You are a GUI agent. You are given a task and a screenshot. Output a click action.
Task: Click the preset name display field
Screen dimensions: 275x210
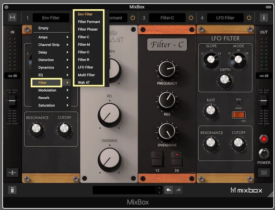pyautogui.click(x=124, y=190)
